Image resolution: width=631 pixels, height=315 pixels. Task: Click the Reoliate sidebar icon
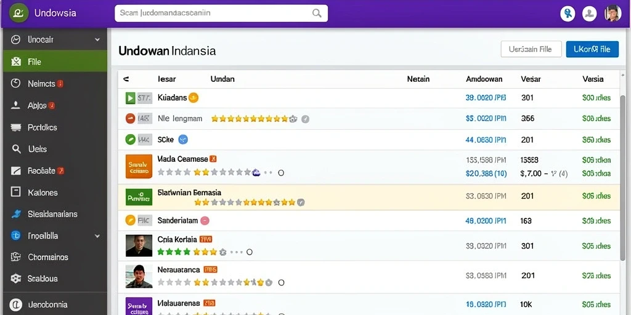(15, 171)
